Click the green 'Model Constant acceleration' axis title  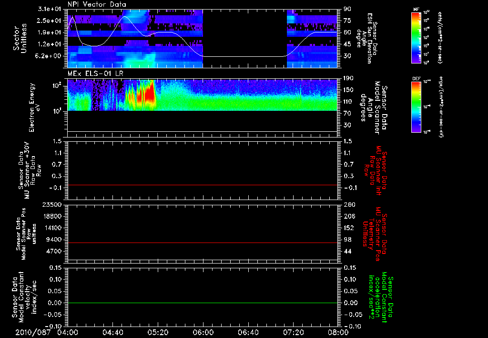(x=381, y=297)
